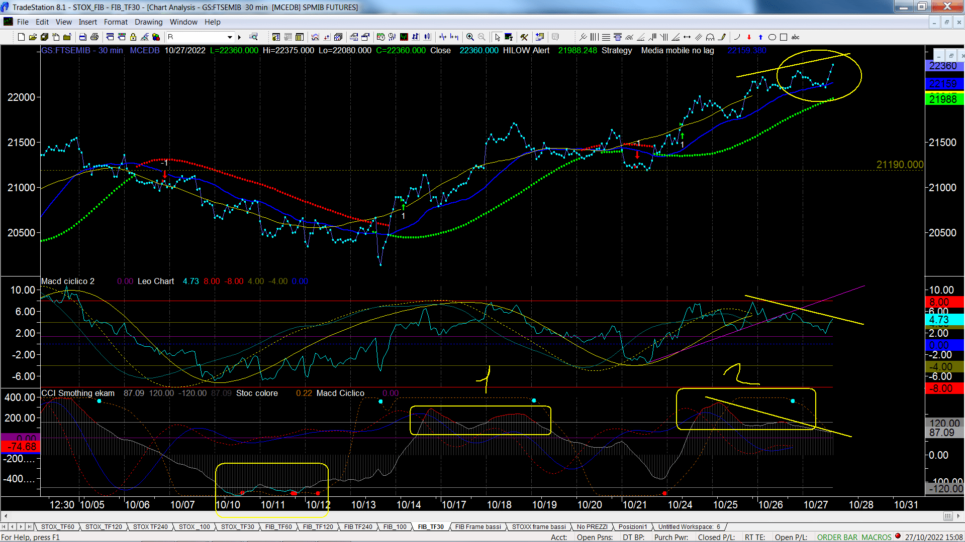Viewport: 965px width, 542px height.
Task: Click the colored cubes icon in toolbar
Action: pyautogui.click(x=156, y=37)
